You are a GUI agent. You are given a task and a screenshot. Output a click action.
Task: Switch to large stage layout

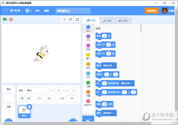pos(70,20)
